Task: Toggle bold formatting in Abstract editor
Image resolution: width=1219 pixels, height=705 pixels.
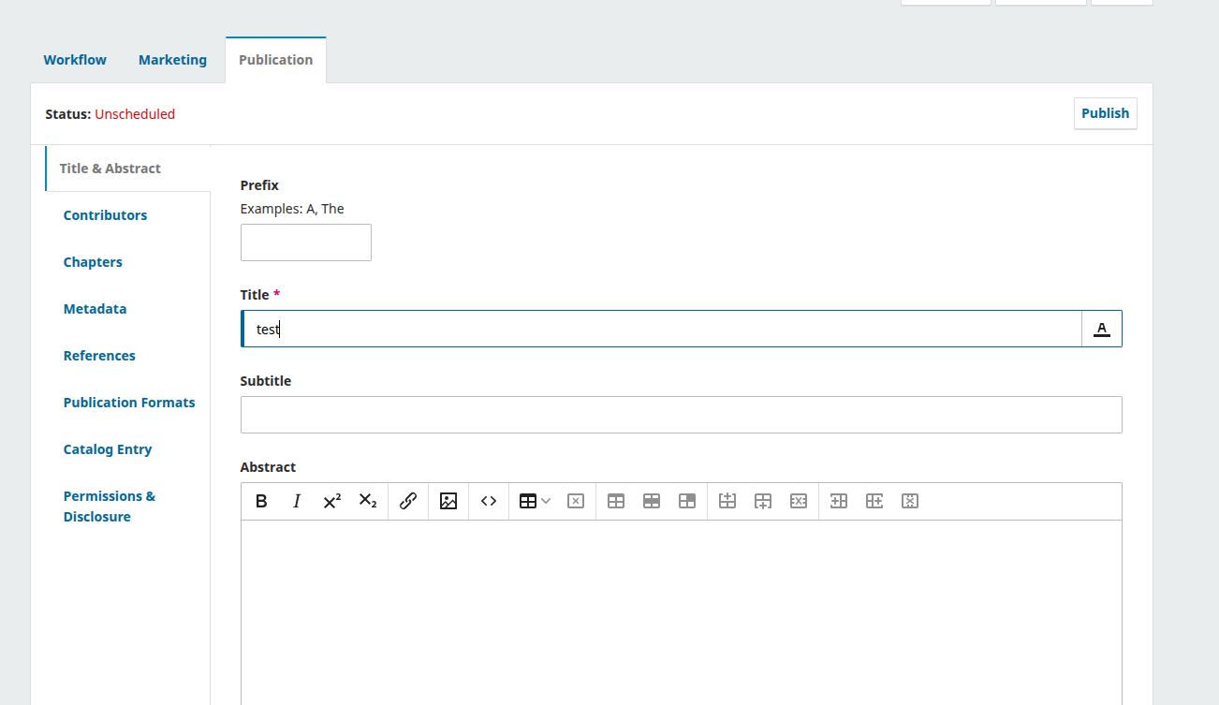Action: (261, 501)
